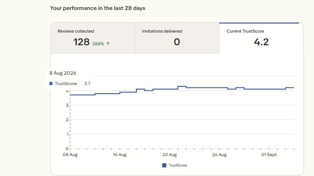This screenshot has height=176, width=314.
Task: Click the tooltip TrustScore blue square
Action: click(x=51, y=83)
